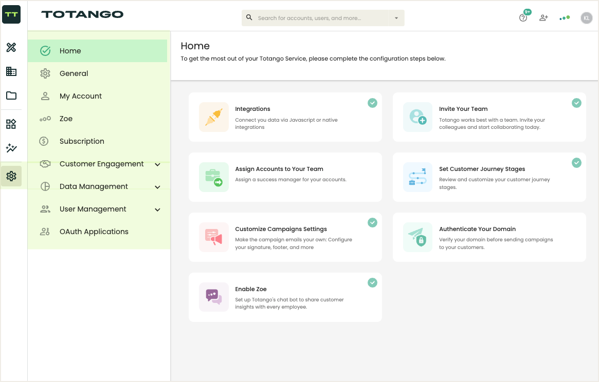Viewport: 599px width, 382px height.
Task: Click the Assign Accounts briefcase icon
Action: click(214, 177)
